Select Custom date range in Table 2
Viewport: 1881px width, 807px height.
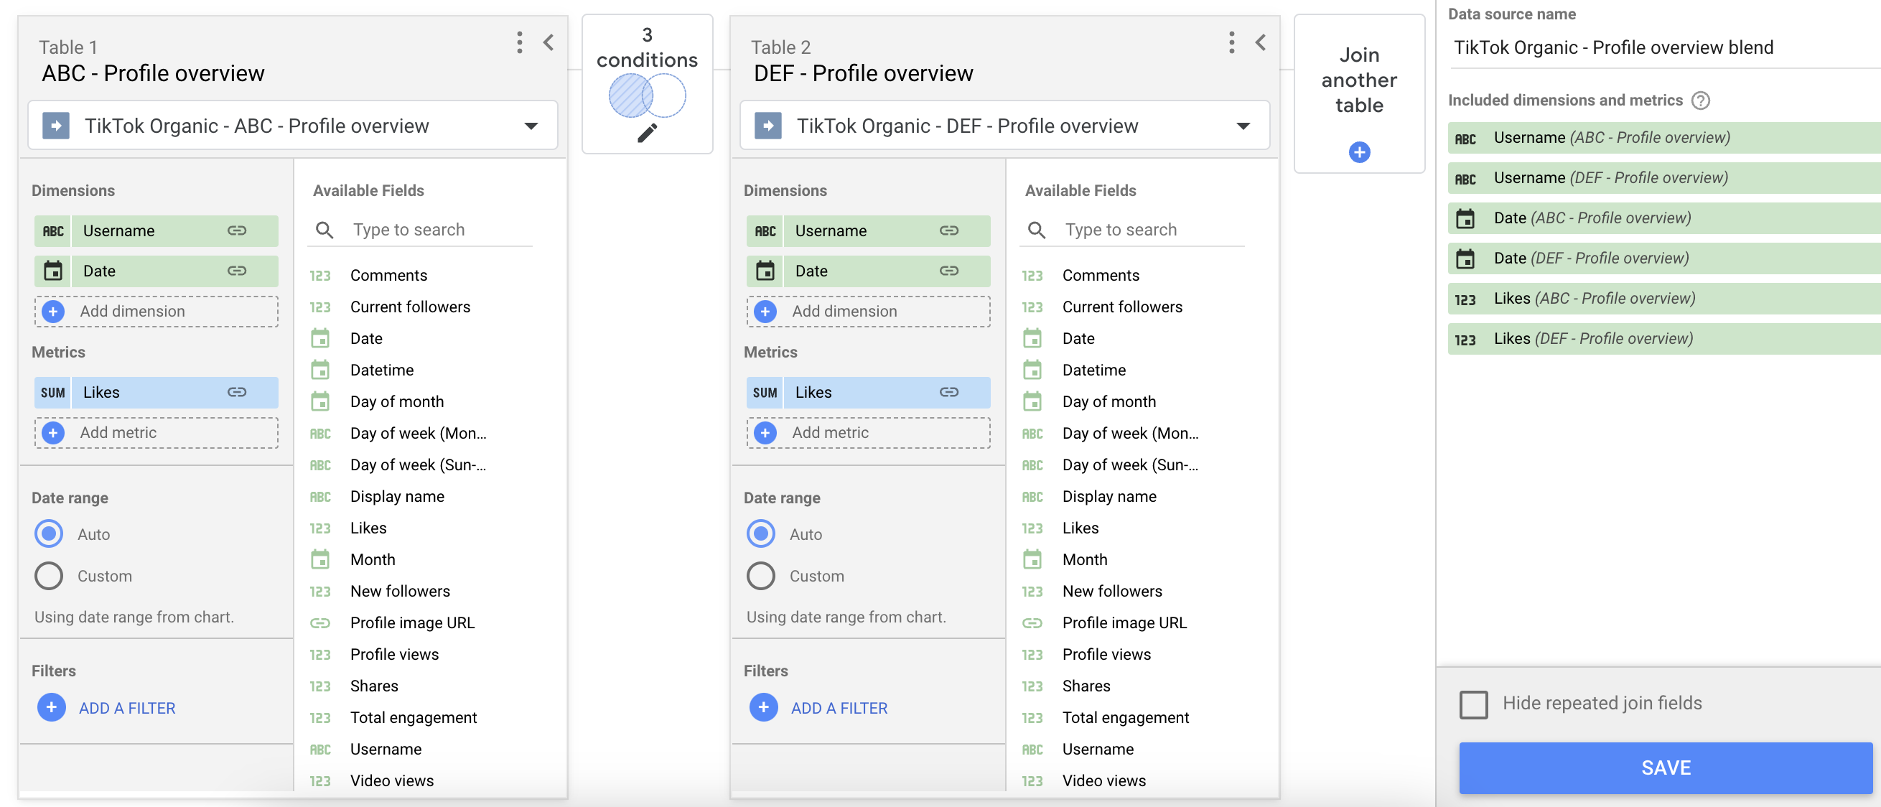[761, 576]
